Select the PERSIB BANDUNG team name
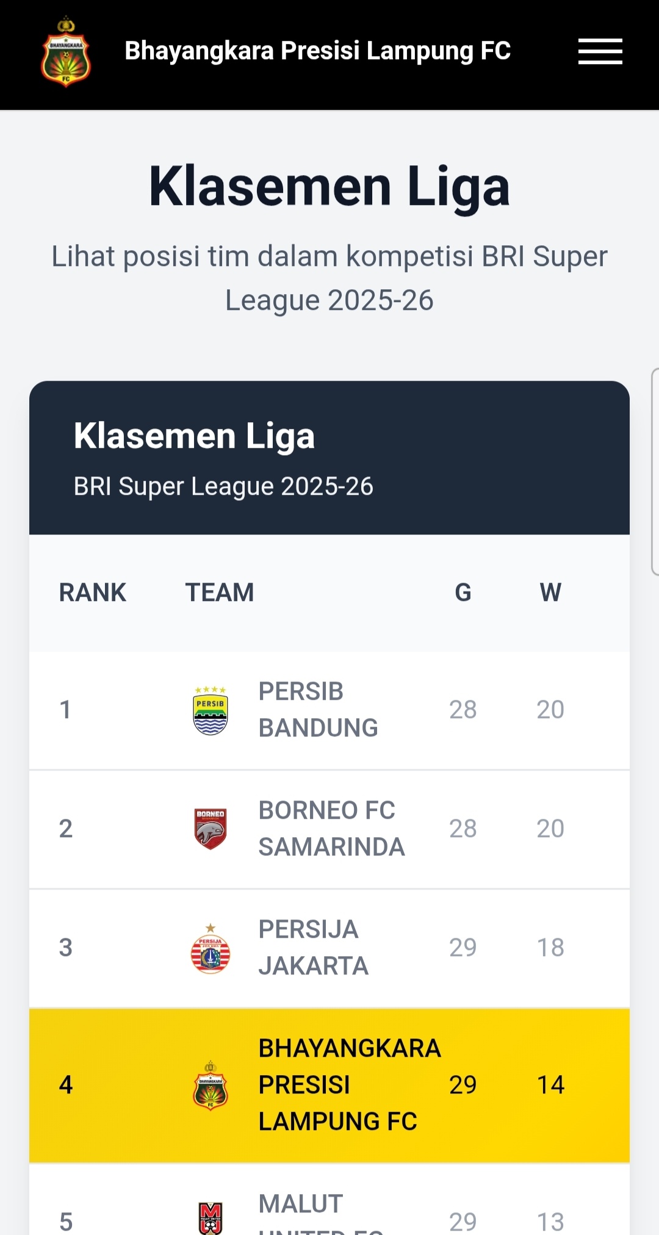 pos(318,710)
